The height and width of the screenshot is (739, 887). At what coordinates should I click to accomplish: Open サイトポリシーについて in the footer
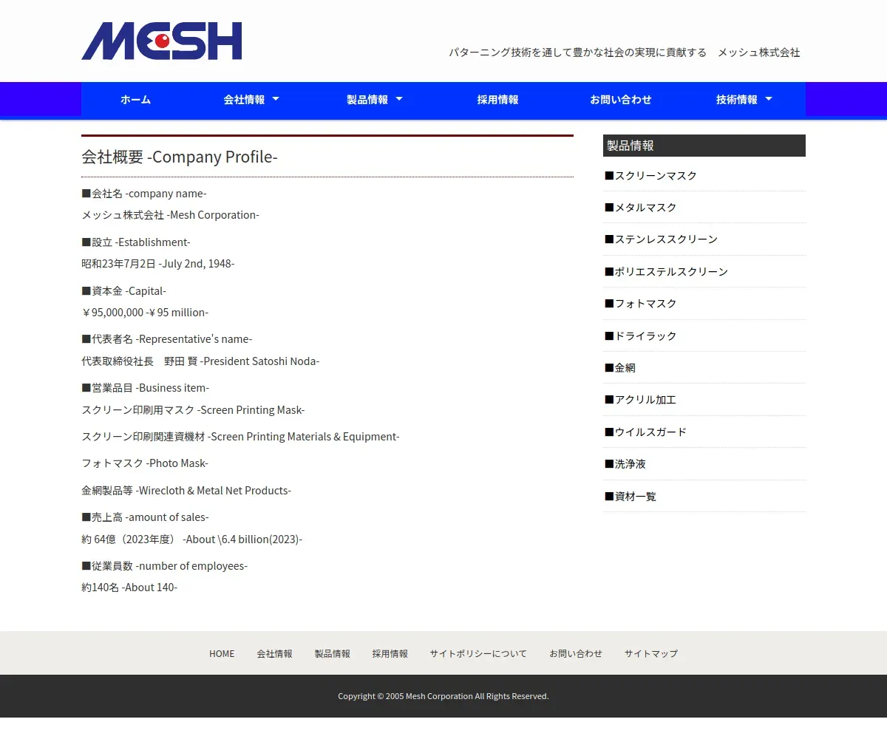click(478, 654)
